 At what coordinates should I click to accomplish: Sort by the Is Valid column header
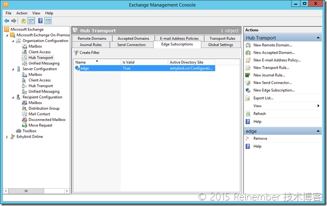click(144, 62)
